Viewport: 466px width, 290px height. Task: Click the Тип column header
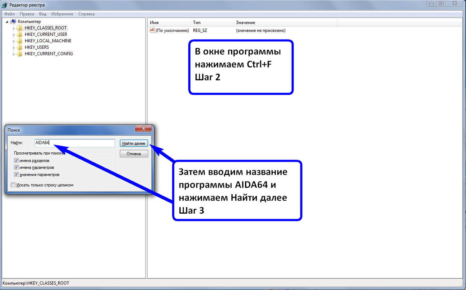212,22
